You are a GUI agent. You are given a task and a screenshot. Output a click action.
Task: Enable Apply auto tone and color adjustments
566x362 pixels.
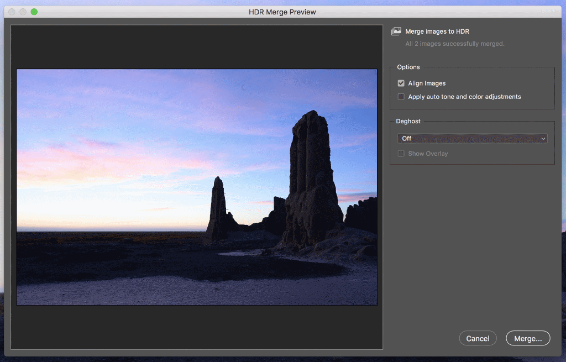point(401,96)
